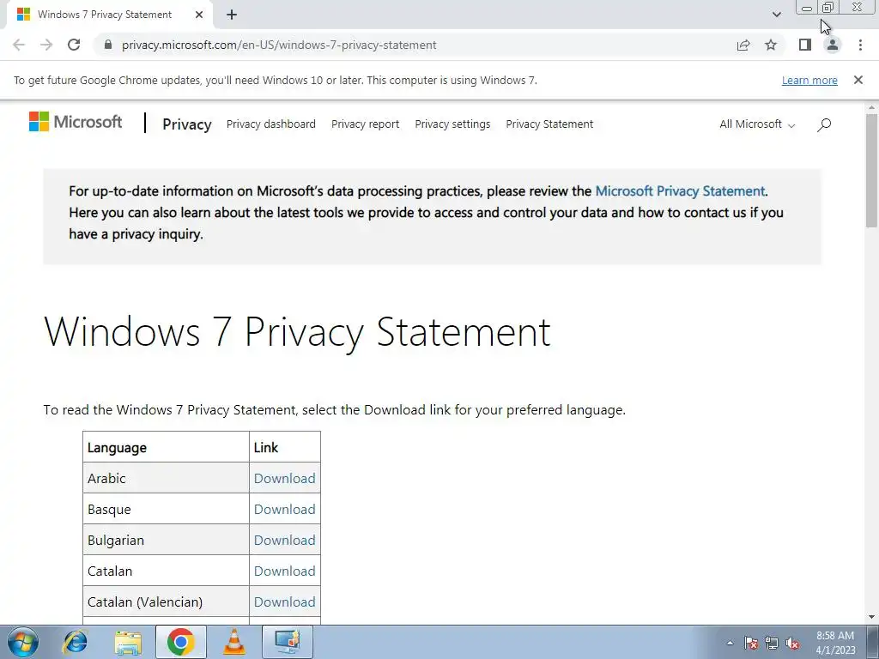Click the Basque language cell
Viewport: 879px width, 659px height.
pyautogui.click(x=166, y=509)
